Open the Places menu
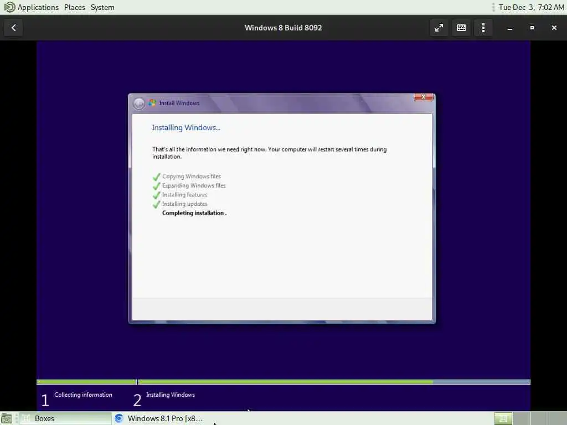 [75, 7]
